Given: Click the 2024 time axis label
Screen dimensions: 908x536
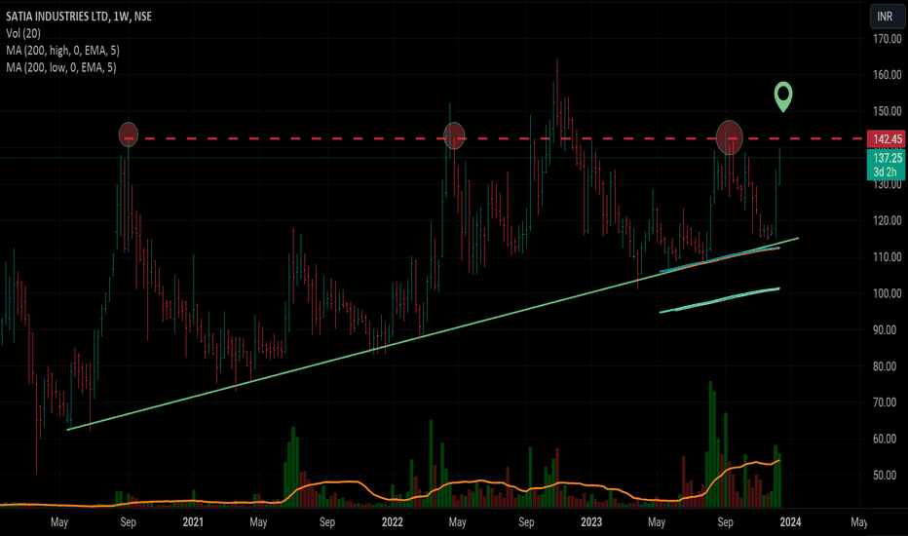Looking at the screenshot, I should tap(790, 522).
